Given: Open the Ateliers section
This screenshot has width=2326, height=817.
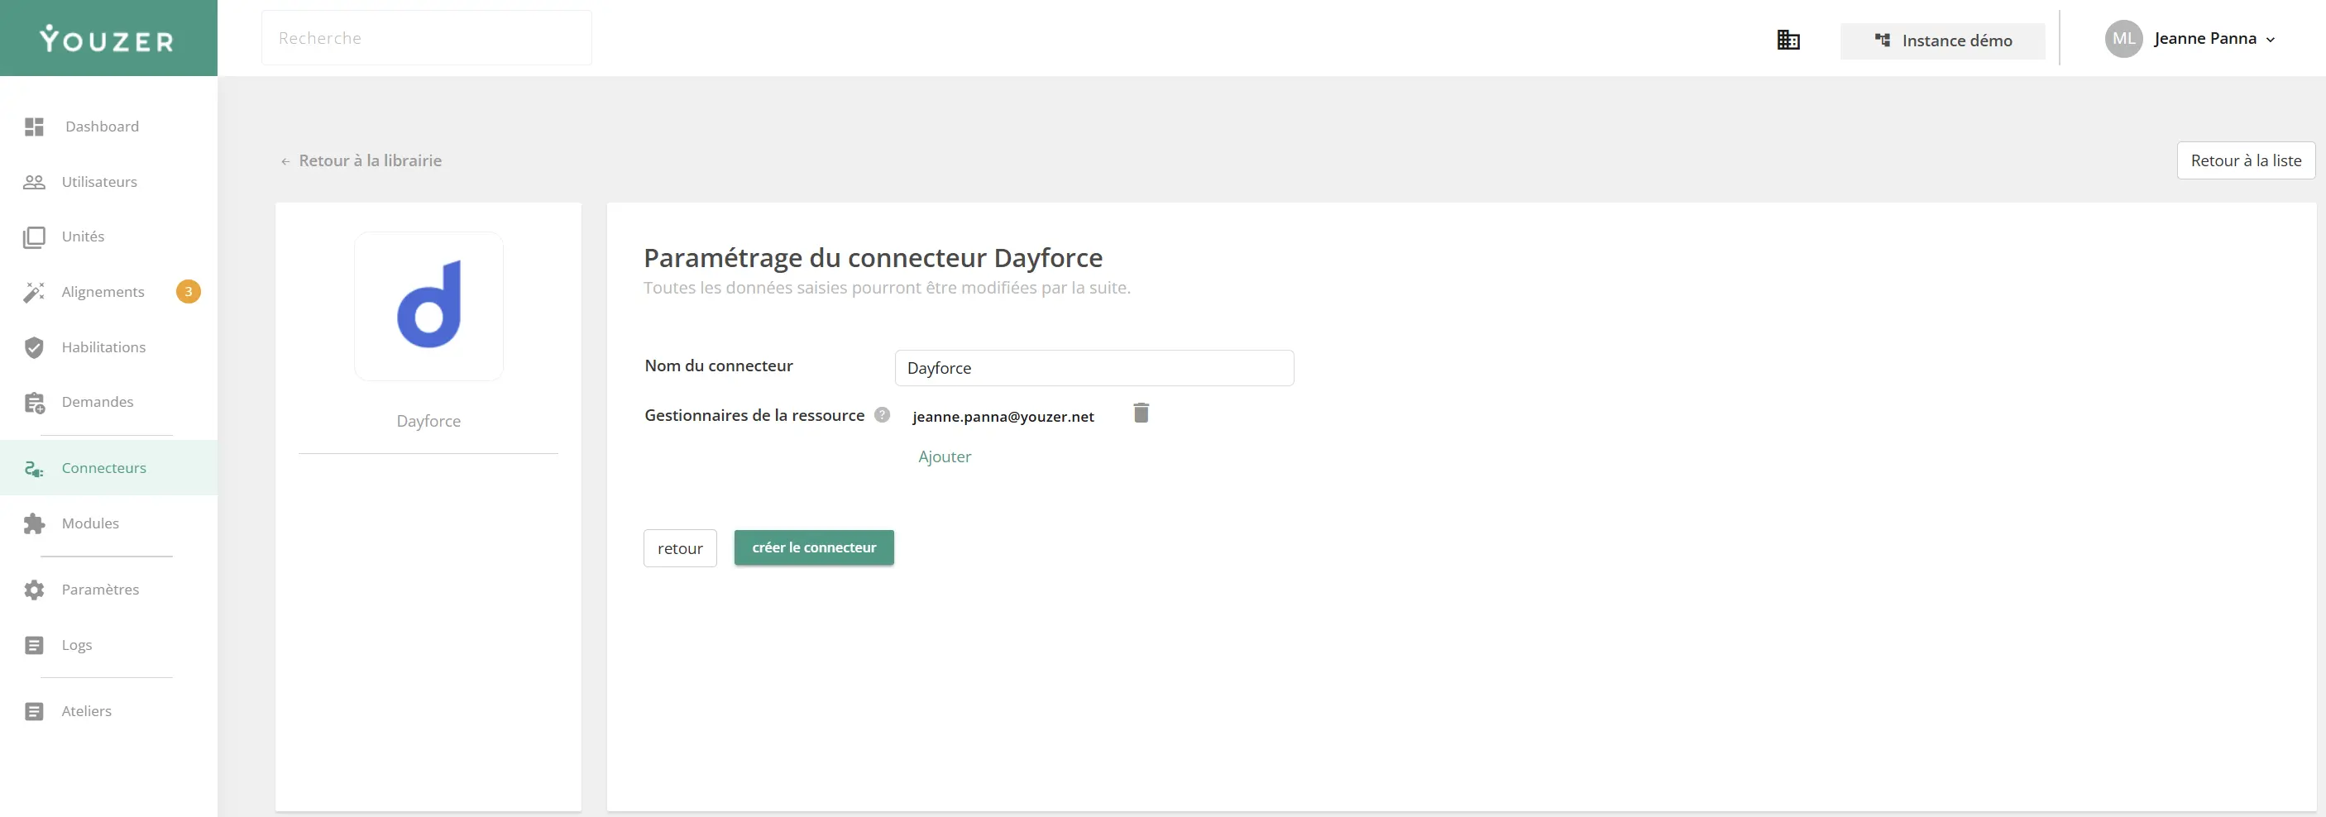Looking at the screenshot, I should click(x=86, y=710).
